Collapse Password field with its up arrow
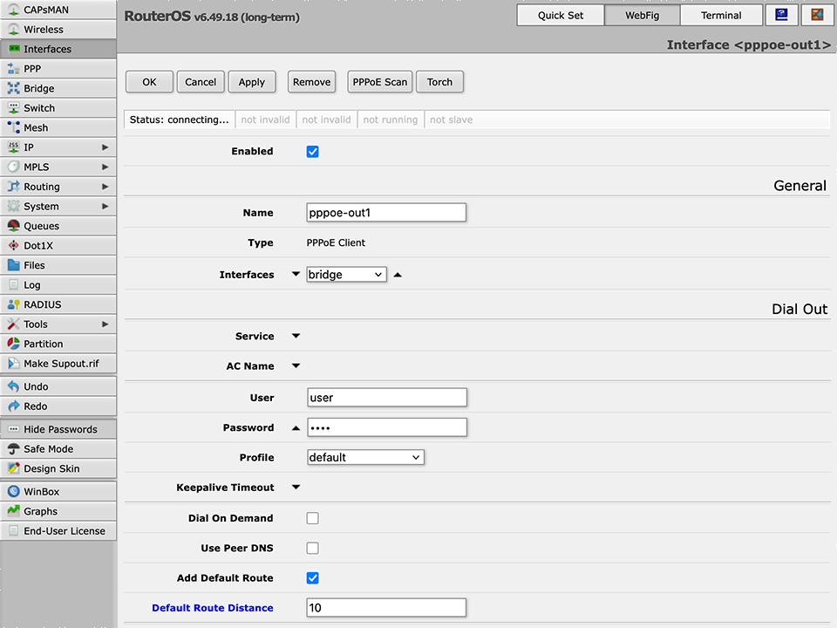Image resolution: width=837 pixels, height=628 pixels. tap(295, 427)
